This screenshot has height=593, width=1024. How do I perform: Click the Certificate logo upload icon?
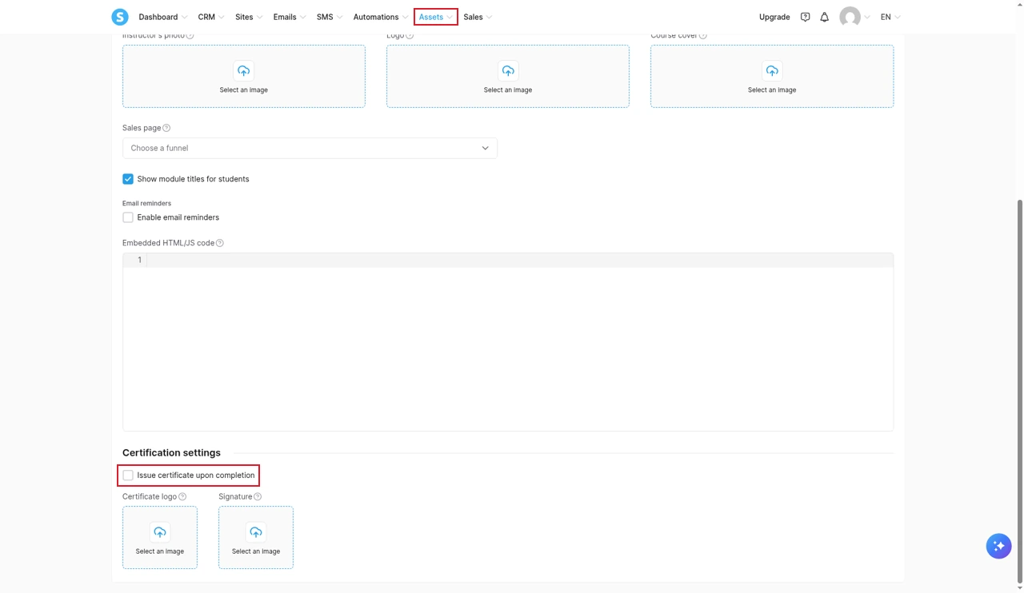(160, 532)
